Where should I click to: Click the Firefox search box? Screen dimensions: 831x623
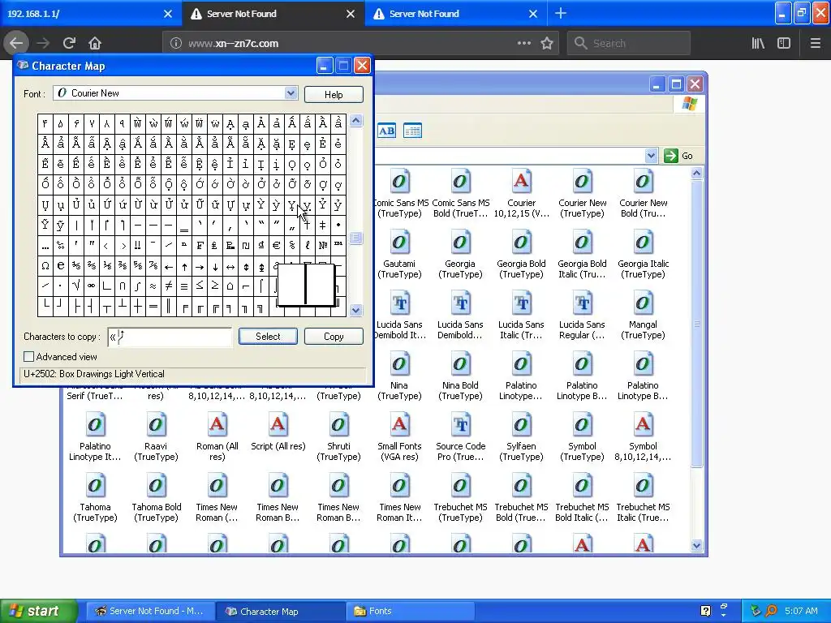click(x=629, y=43)
